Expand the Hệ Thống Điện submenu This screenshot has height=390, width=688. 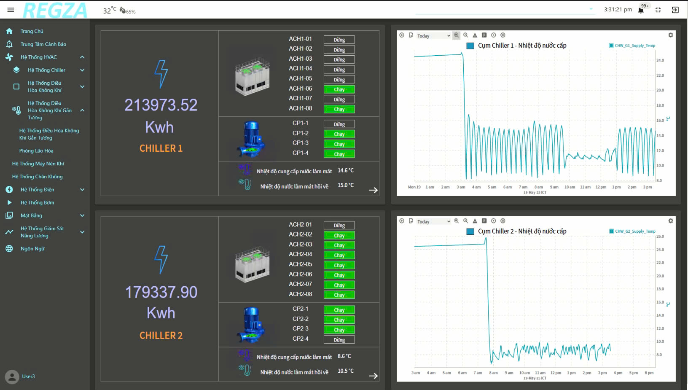[x=82, y=190]
